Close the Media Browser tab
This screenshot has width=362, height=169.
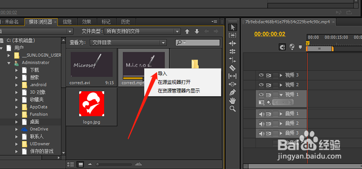point(55,22)
